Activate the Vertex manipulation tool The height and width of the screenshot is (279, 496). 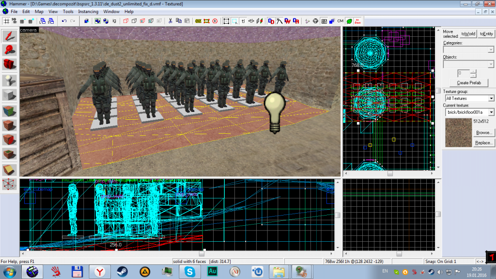coord(9,184)
